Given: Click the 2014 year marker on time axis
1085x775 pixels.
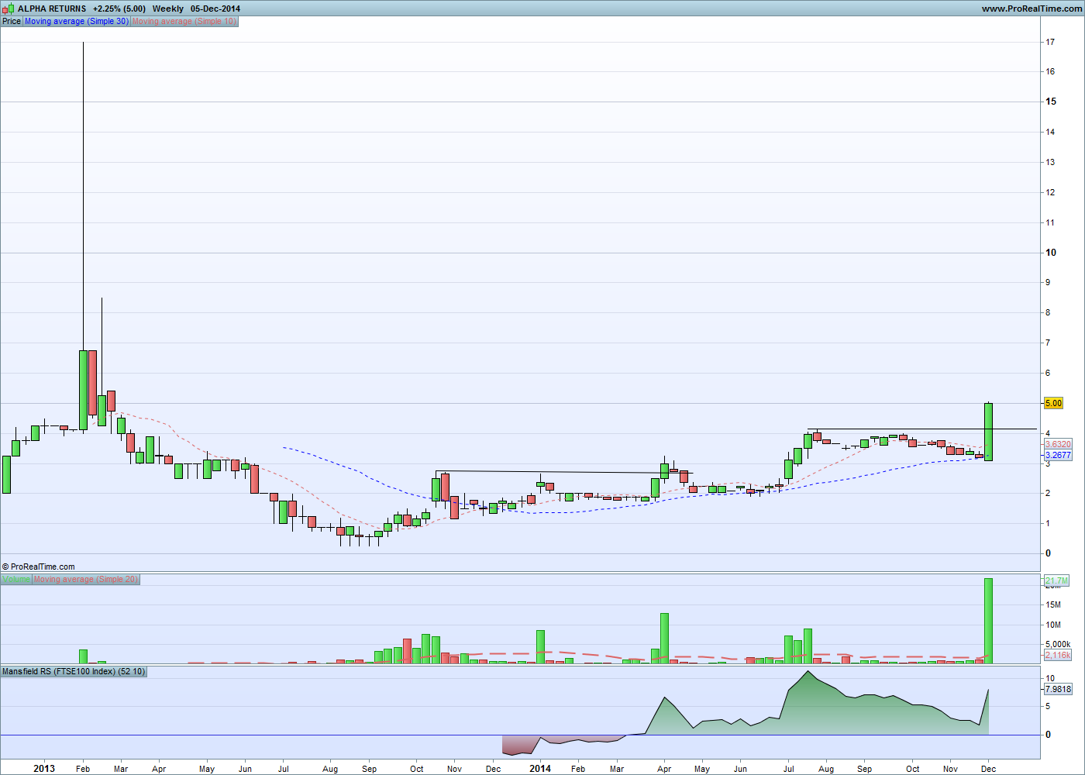Looking at the screenshot, I should (x=540, y=768).
